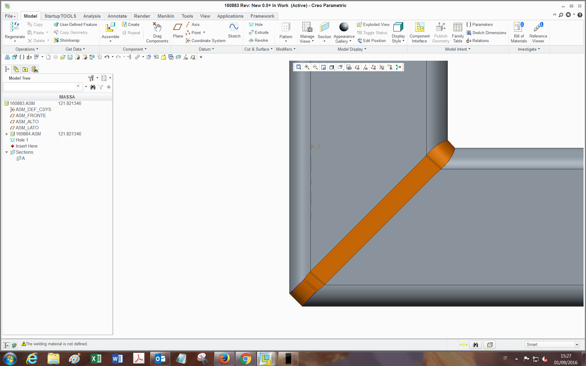This screenshot has width=586, height=366.
Task: Open the Annotate ribbon tab
Action: click(117, 16)
